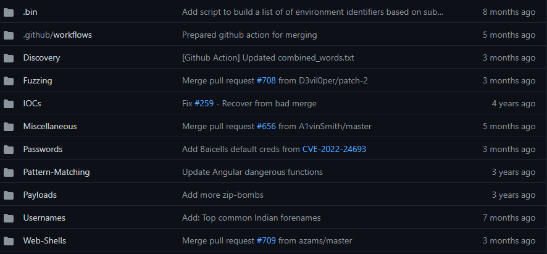Open the "Add more zip-bombs" commit
547x254 pixels.
222,195
